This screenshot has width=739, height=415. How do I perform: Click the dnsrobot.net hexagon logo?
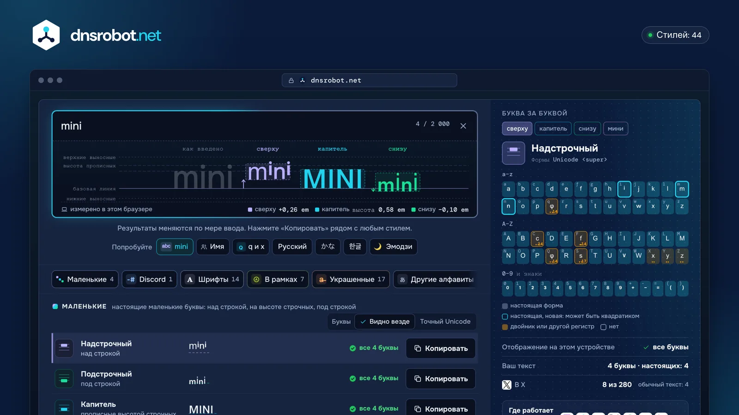46,35
